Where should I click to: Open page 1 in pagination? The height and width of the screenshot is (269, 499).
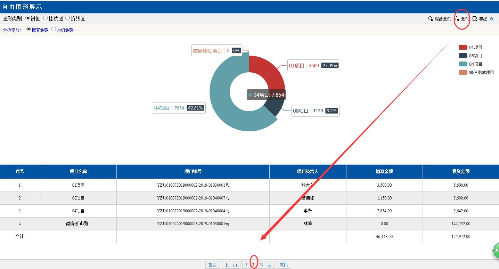[x=246, y=265]
